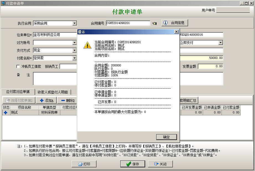
Task: Click the contract number lookup icon
Action: pyautogui.click(x=154, y=23)
